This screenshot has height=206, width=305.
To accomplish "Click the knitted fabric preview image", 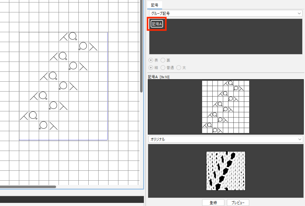I will [x=226, y=171].
